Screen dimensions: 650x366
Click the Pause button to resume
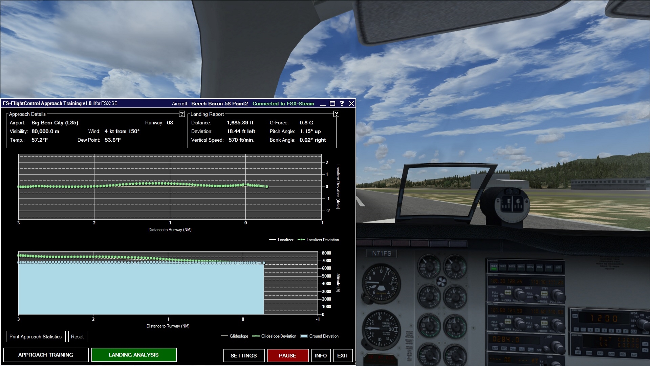coord(287,355)
